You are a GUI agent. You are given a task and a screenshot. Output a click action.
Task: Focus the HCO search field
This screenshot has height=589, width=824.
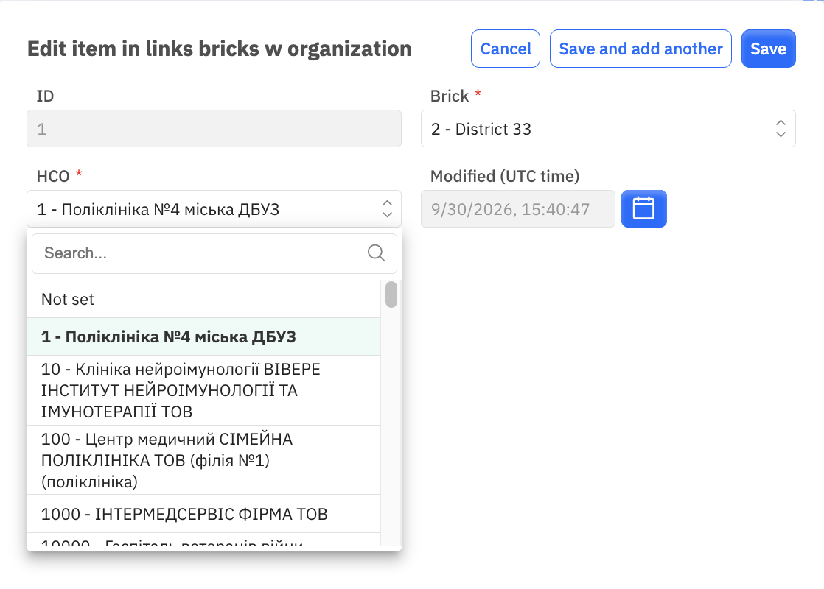point(214,253)
